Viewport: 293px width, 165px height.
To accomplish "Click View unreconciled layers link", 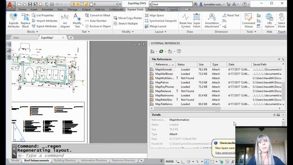I will click(225, 153).
